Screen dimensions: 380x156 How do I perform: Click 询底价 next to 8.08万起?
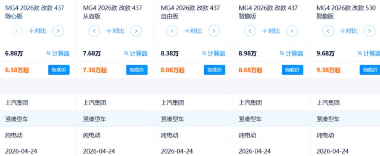click(214, 70)
